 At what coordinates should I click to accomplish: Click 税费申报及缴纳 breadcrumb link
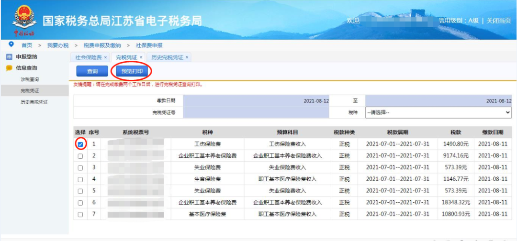pos(102,45)
